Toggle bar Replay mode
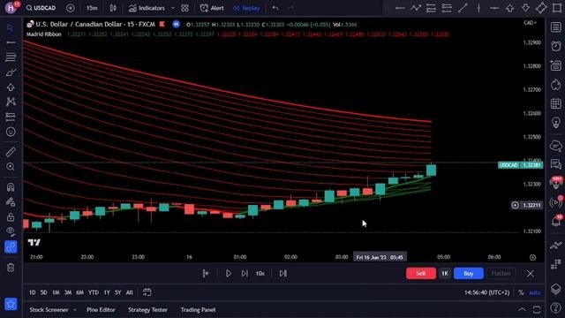This screenshot has width=565, height=318. coord(246,8)
